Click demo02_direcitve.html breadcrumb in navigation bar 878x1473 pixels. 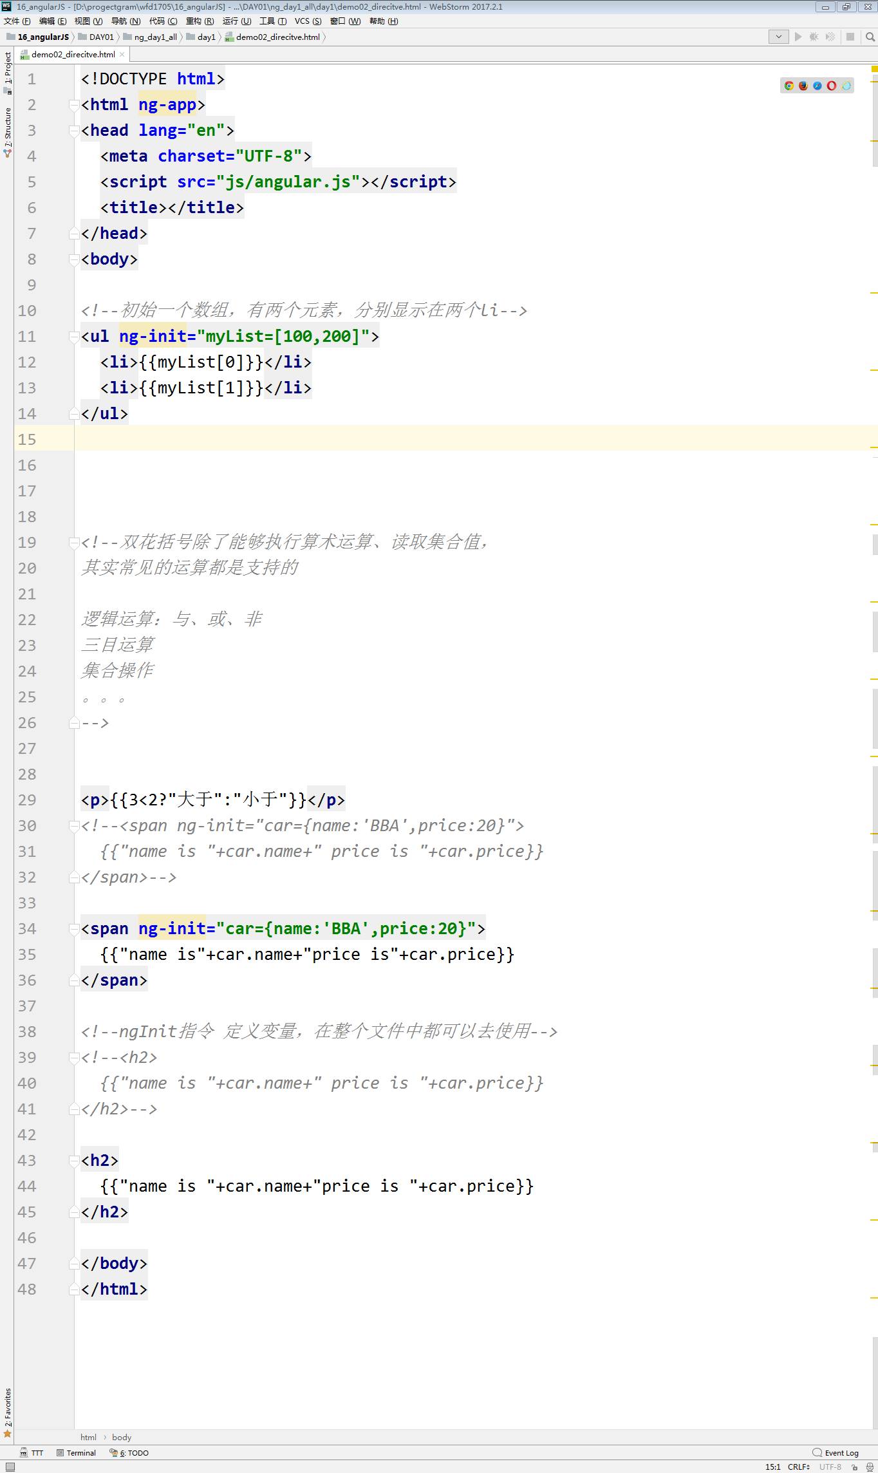272,37
